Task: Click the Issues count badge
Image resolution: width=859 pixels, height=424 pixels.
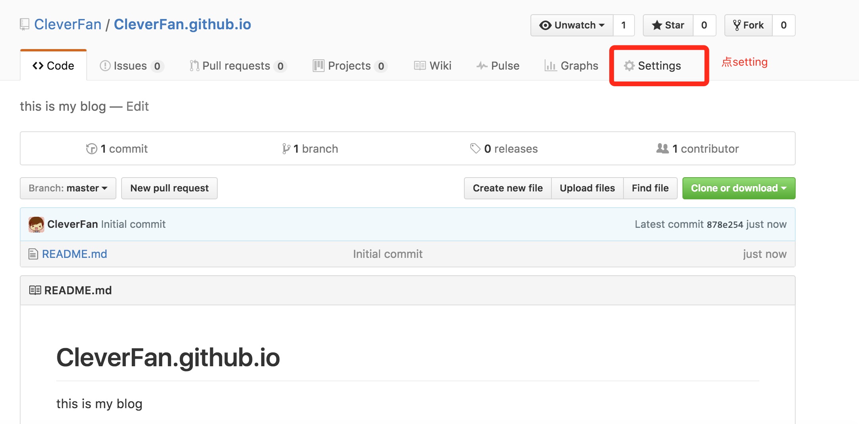Action: tap(157, 66)
